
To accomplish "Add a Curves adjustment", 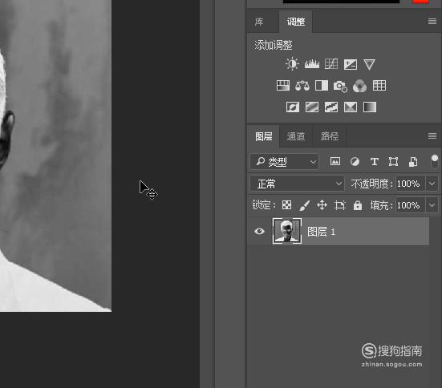I will tap(331, 64).
